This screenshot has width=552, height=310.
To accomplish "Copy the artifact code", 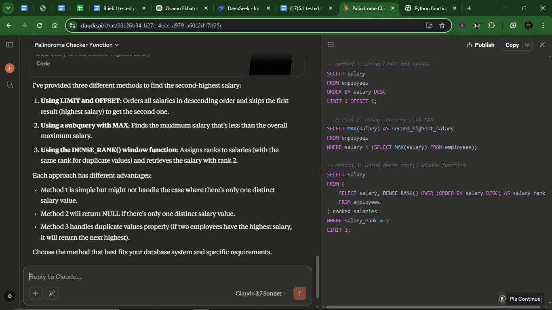I will coord(512,45).
